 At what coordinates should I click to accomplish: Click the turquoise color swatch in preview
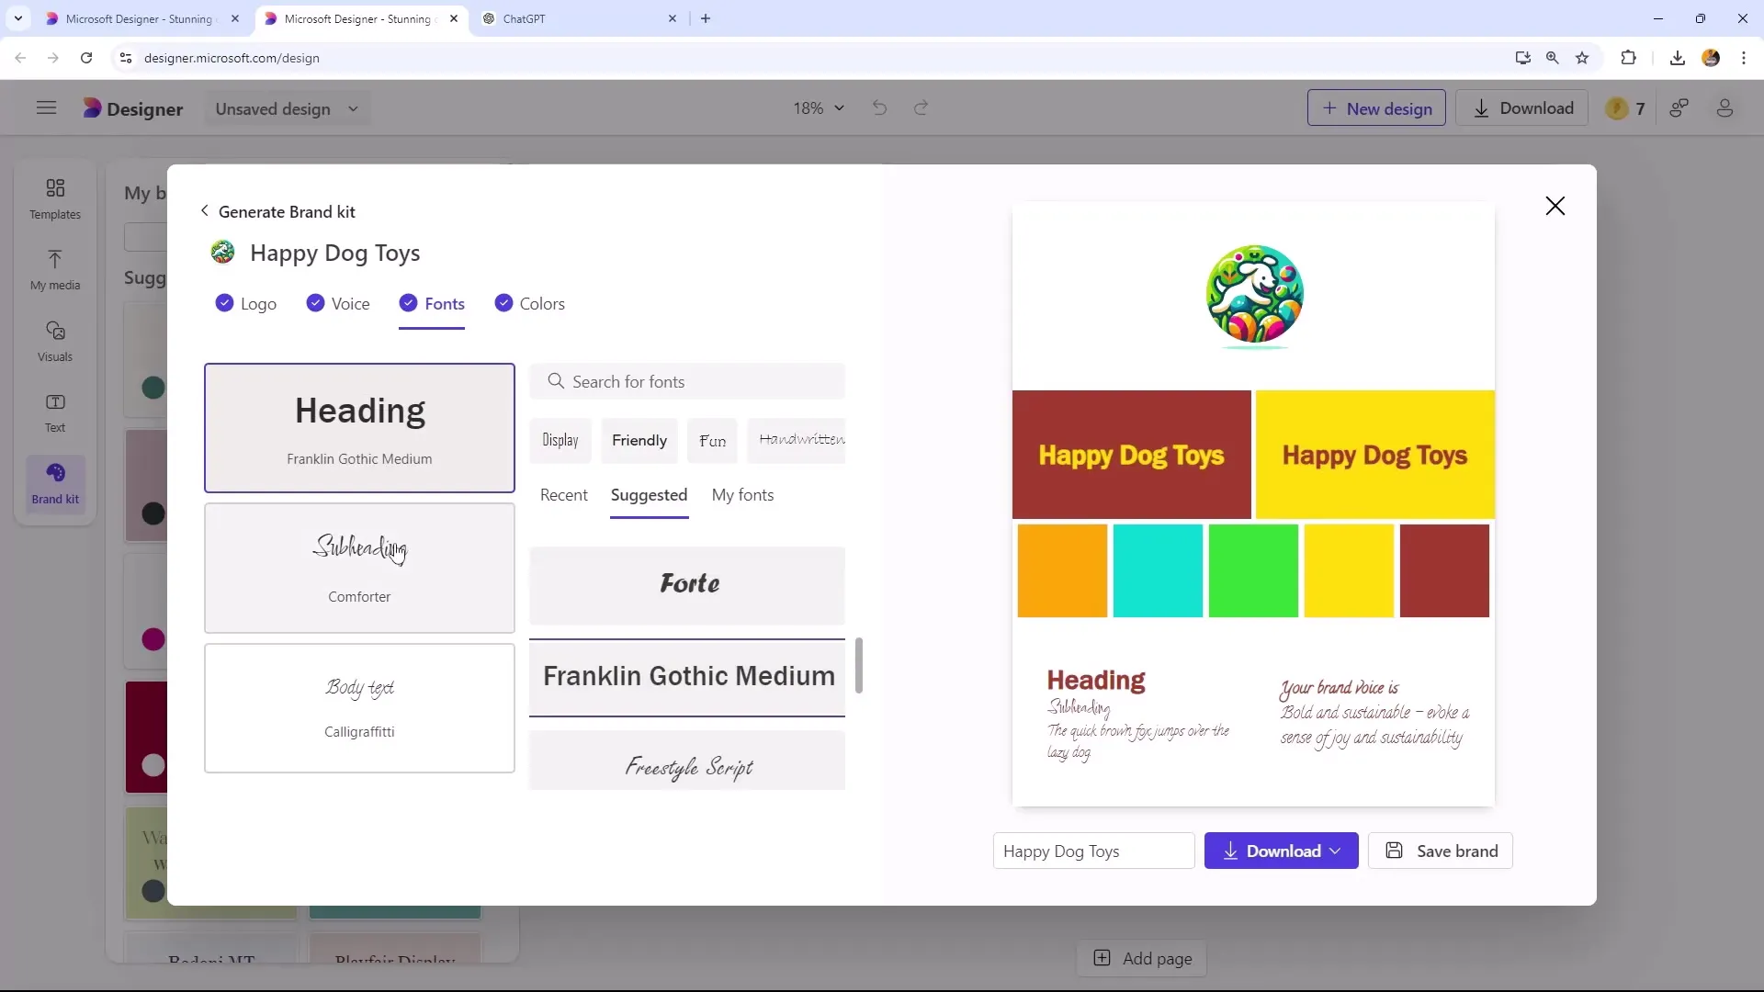tap(1158, 570)
